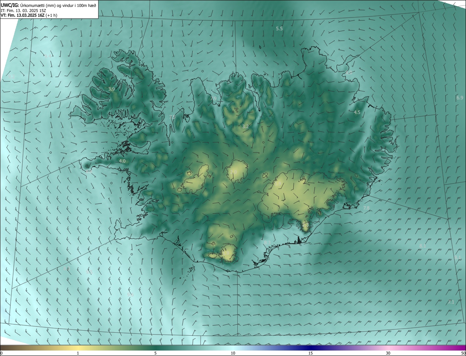
Task: Click the 9.4 value label
Action: click(48, 56)
